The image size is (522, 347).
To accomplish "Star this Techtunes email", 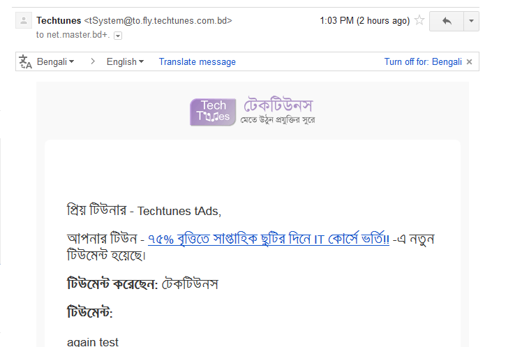I will (419, 20).
